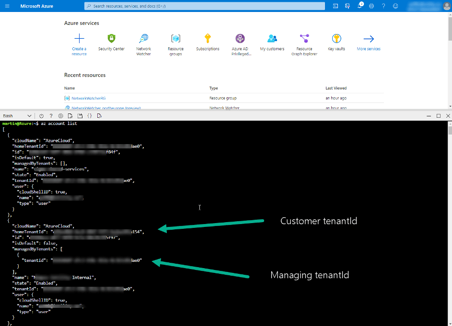Click the Name column header
This screenshot has height=326, width=452.
(x=70, y=88)
